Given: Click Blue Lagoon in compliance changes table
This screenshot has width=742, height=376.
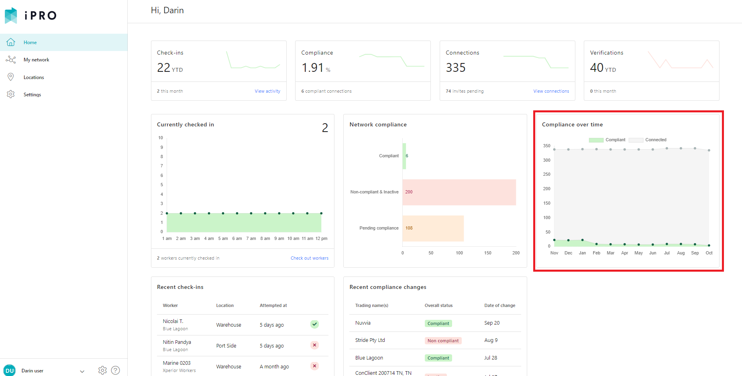Looking at the screenshot, I should coord(369,358).
